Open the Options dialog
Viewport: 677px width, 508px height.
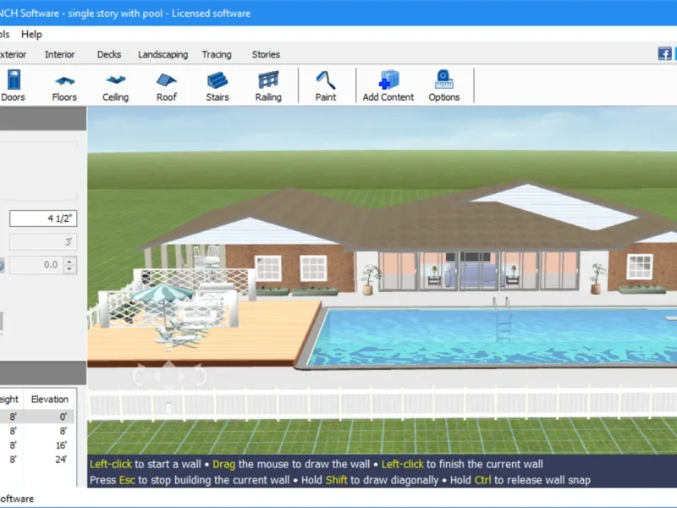pyautogui.click(x=443, y=86)
